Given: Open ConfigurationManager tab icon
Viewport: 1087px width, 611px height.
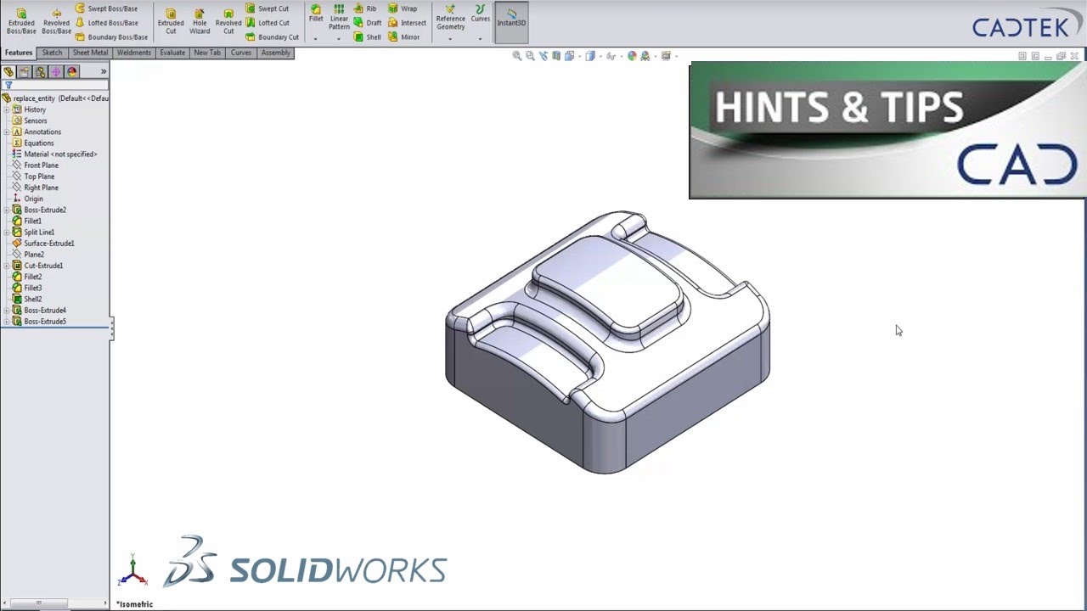Looking at the screenshot, I should click(40, 72).
